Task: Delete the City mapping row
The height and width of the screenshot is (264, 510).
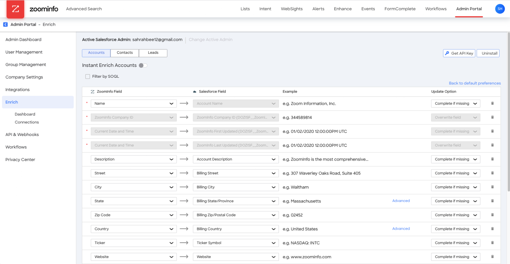Action: coord(492,187)
